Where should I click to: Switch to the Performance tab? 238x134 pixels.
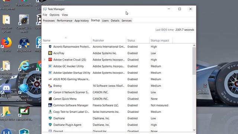pos(64,20)
